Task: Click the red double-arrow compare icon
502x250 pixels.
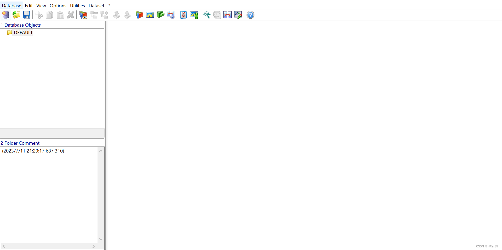Action: click(x=227, y=15)
